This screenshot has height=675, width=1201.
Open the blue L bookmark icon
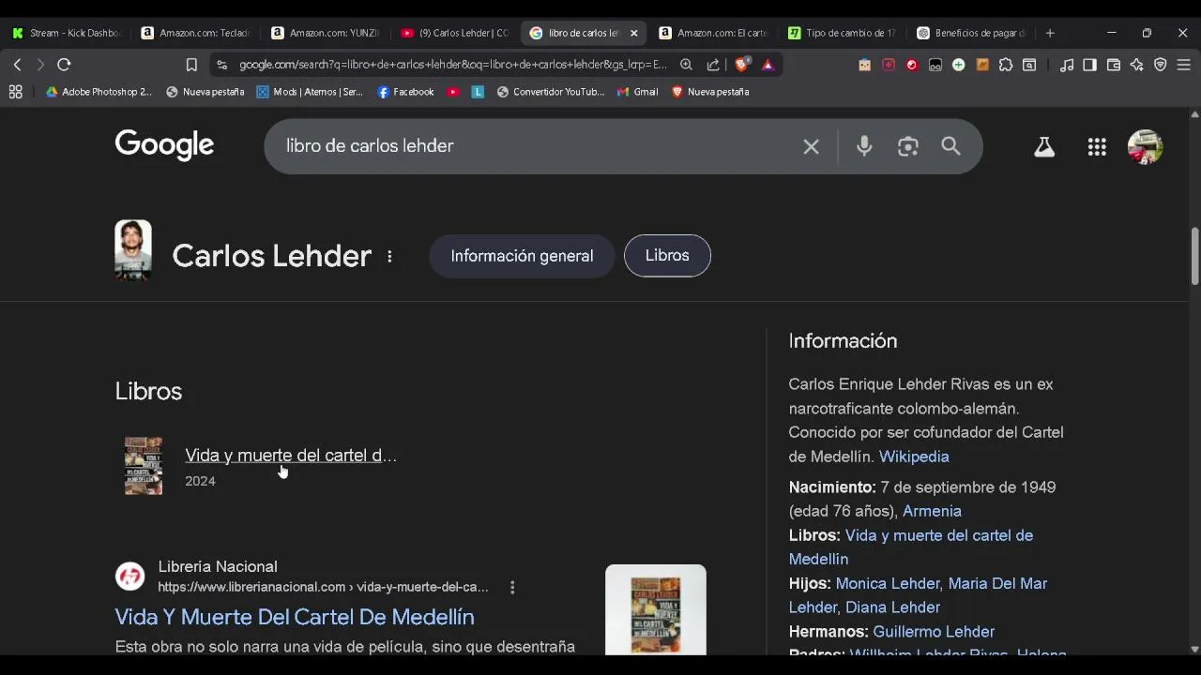(478, 92)
